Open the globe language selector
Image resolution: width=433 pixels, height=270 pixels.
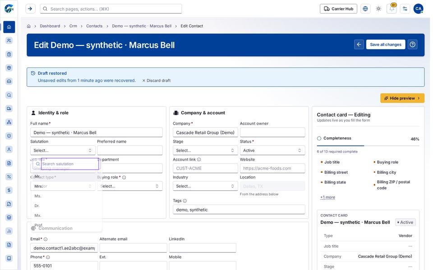pyautogui.click(x=365, y=9)
